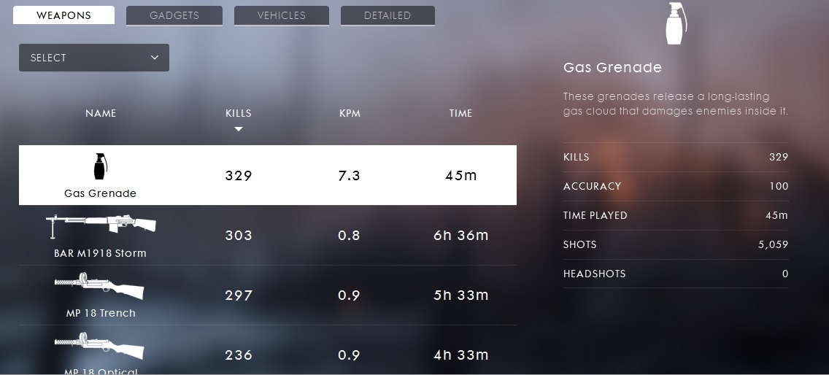Click the large Gas Grenade detail icon
The height and width of the screenshot is (375, 829).
676,25
